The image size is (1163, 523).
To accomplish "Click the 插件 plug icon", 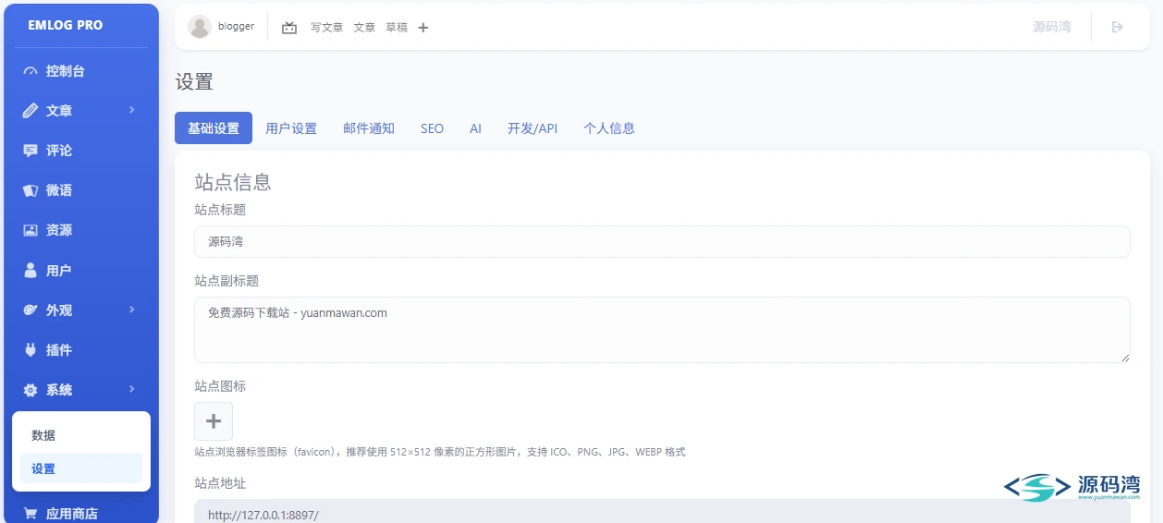I will (x=31, y=350).
